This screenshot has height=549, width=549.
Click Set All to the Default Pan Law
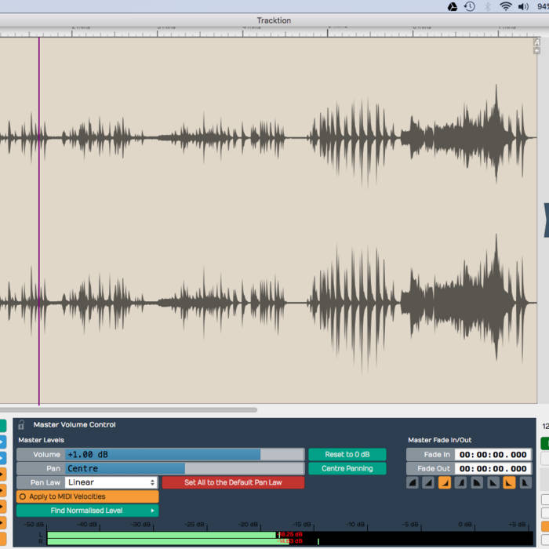233,482
